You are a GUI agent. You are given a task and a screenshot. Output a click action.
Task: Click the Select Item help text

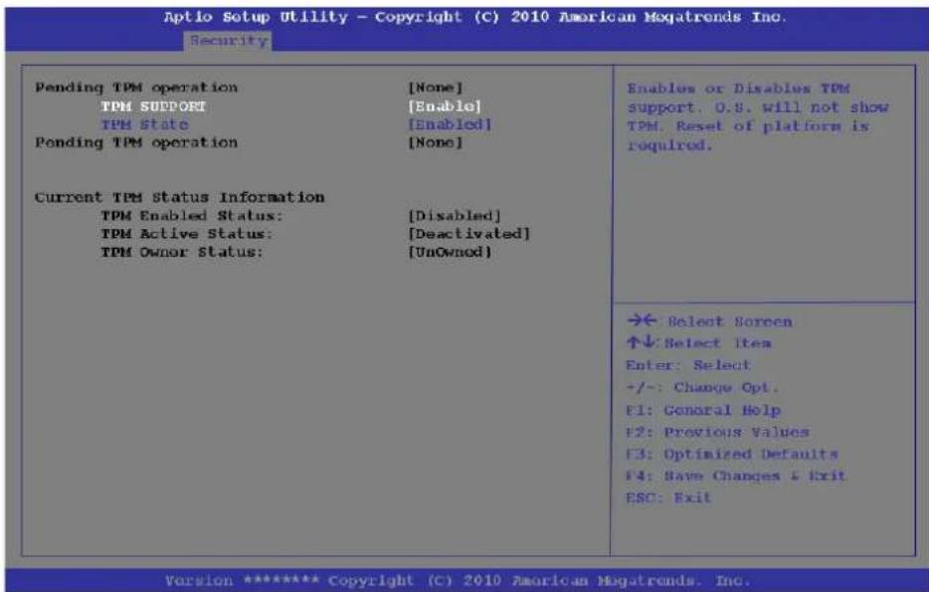718,343
